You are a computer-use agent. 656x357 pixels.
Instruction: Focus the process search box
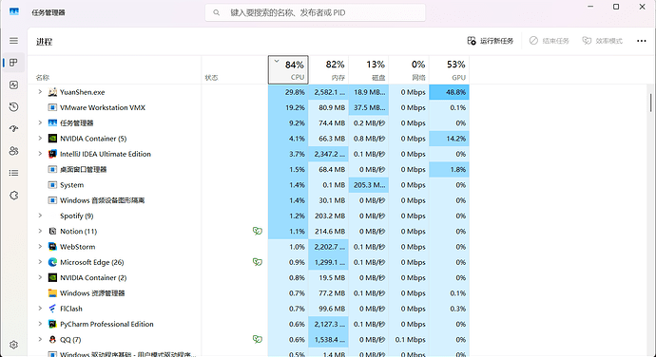pyautogui.click(x=315, y=12)
